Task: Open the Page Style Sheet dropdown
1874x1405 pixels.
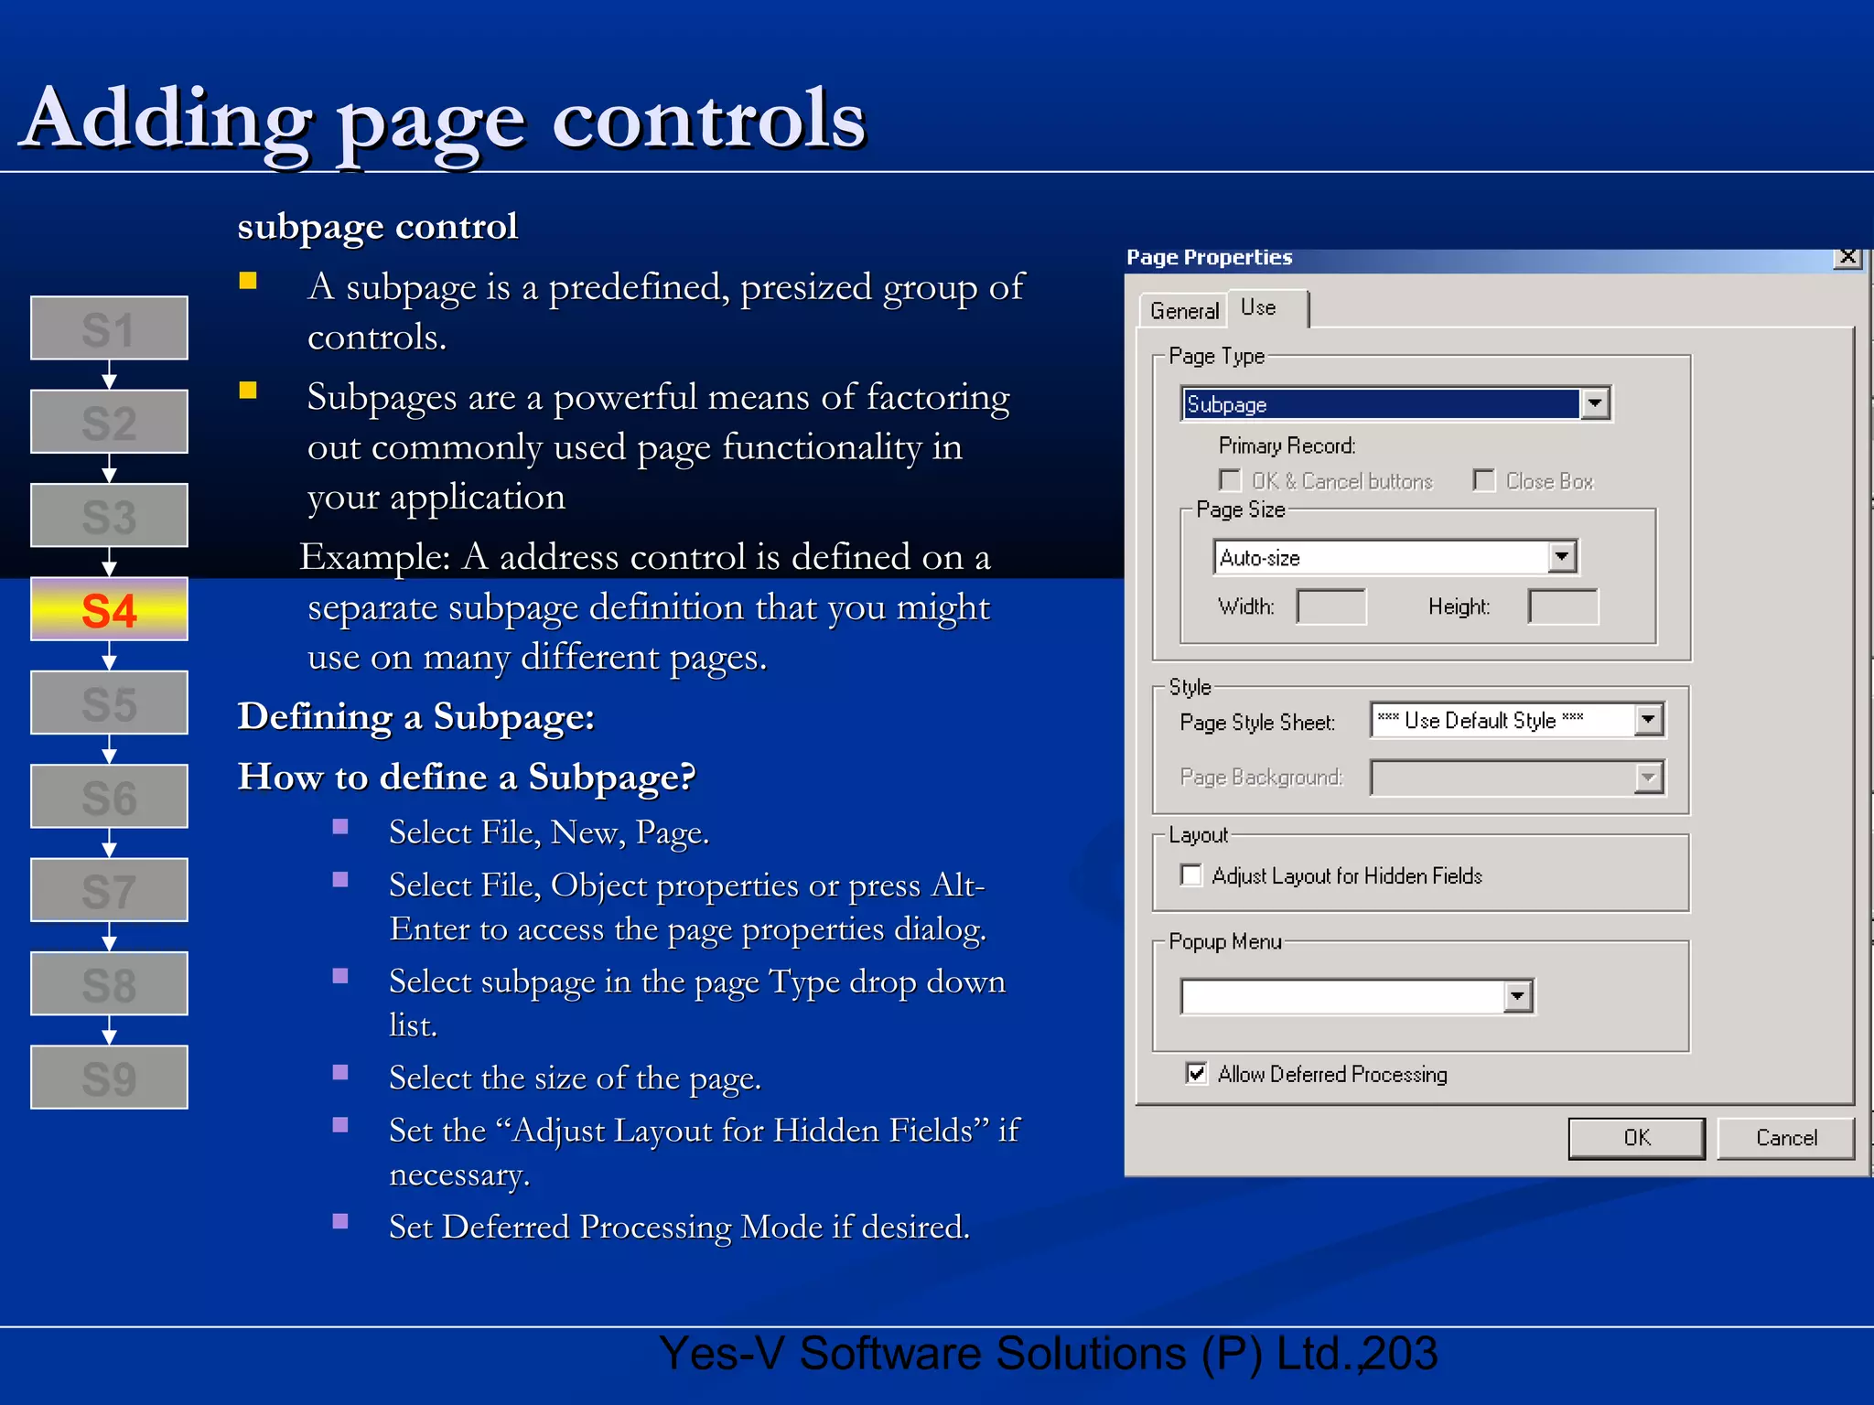Action: [1648, 720]
